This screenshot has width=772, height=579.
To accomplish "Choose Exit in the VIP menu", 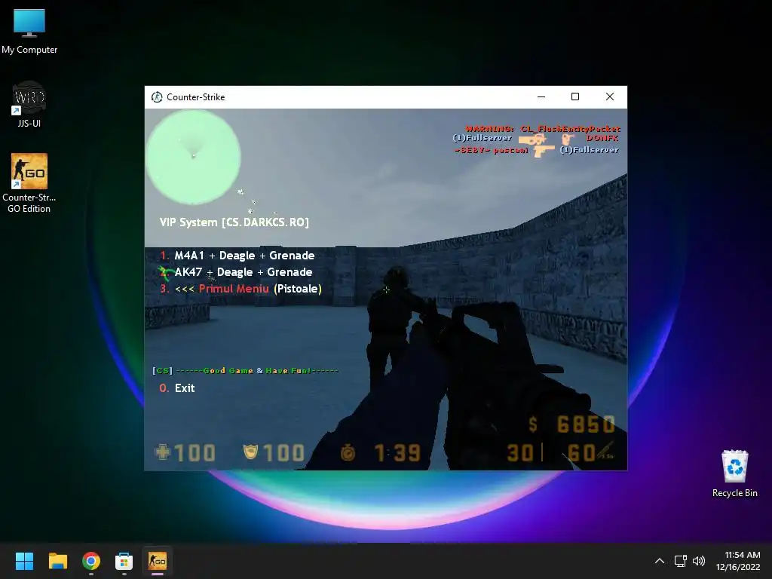I will coord(177,388).
